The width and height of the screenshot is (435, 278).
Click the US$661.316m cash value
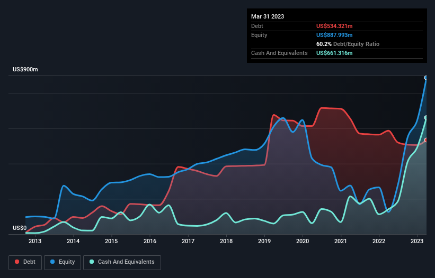(334, 53)
